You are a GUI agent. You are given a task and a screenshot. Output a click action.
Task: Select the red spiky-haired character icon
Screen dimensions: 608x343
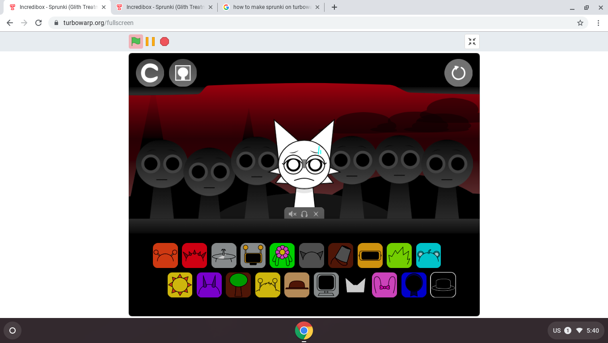194,255
